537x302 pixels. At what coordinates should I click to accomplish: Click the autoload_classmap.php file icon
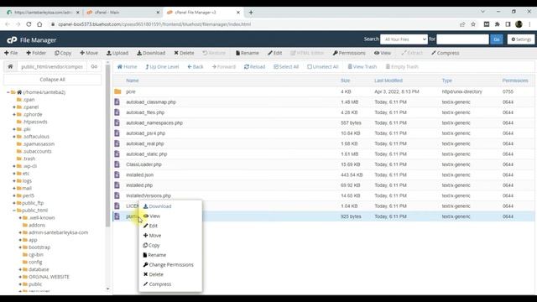click(117, 102)
